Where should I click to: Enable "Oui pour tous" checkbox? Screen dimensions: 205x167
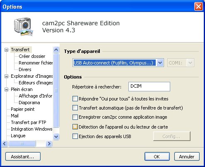pos(75,99)
